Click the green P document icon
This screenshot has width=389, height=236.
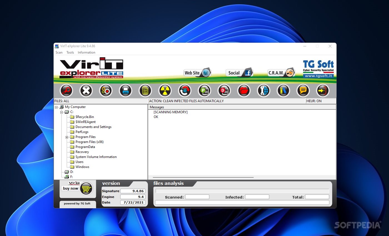tap(205, 91)
